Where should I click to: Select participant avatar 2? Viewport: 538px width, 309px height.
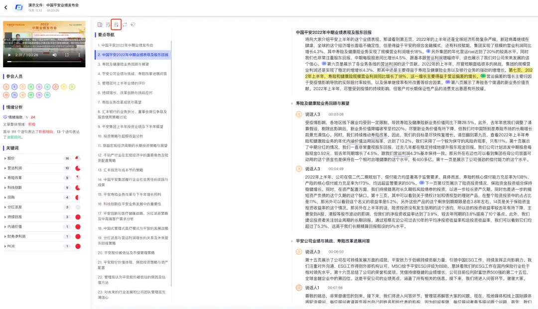(14, 87)
